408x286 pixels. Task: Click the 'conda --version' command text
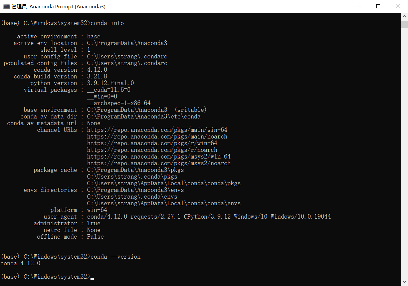[116, 257]
